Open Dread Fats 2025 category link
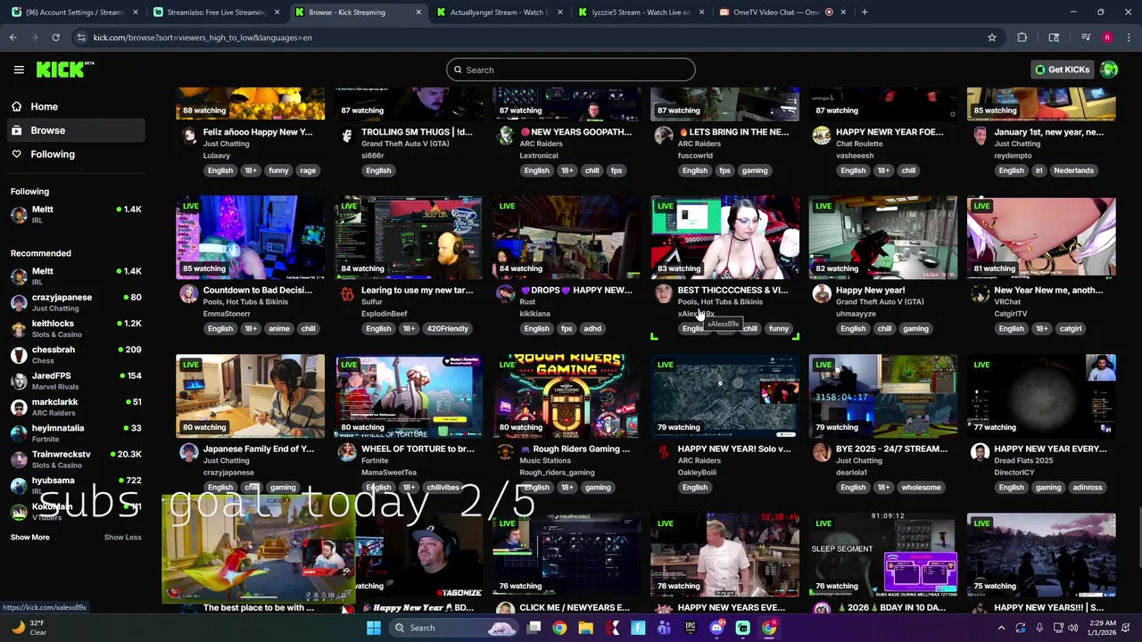Viewport: 1142px width, 642px height. 1023,460
